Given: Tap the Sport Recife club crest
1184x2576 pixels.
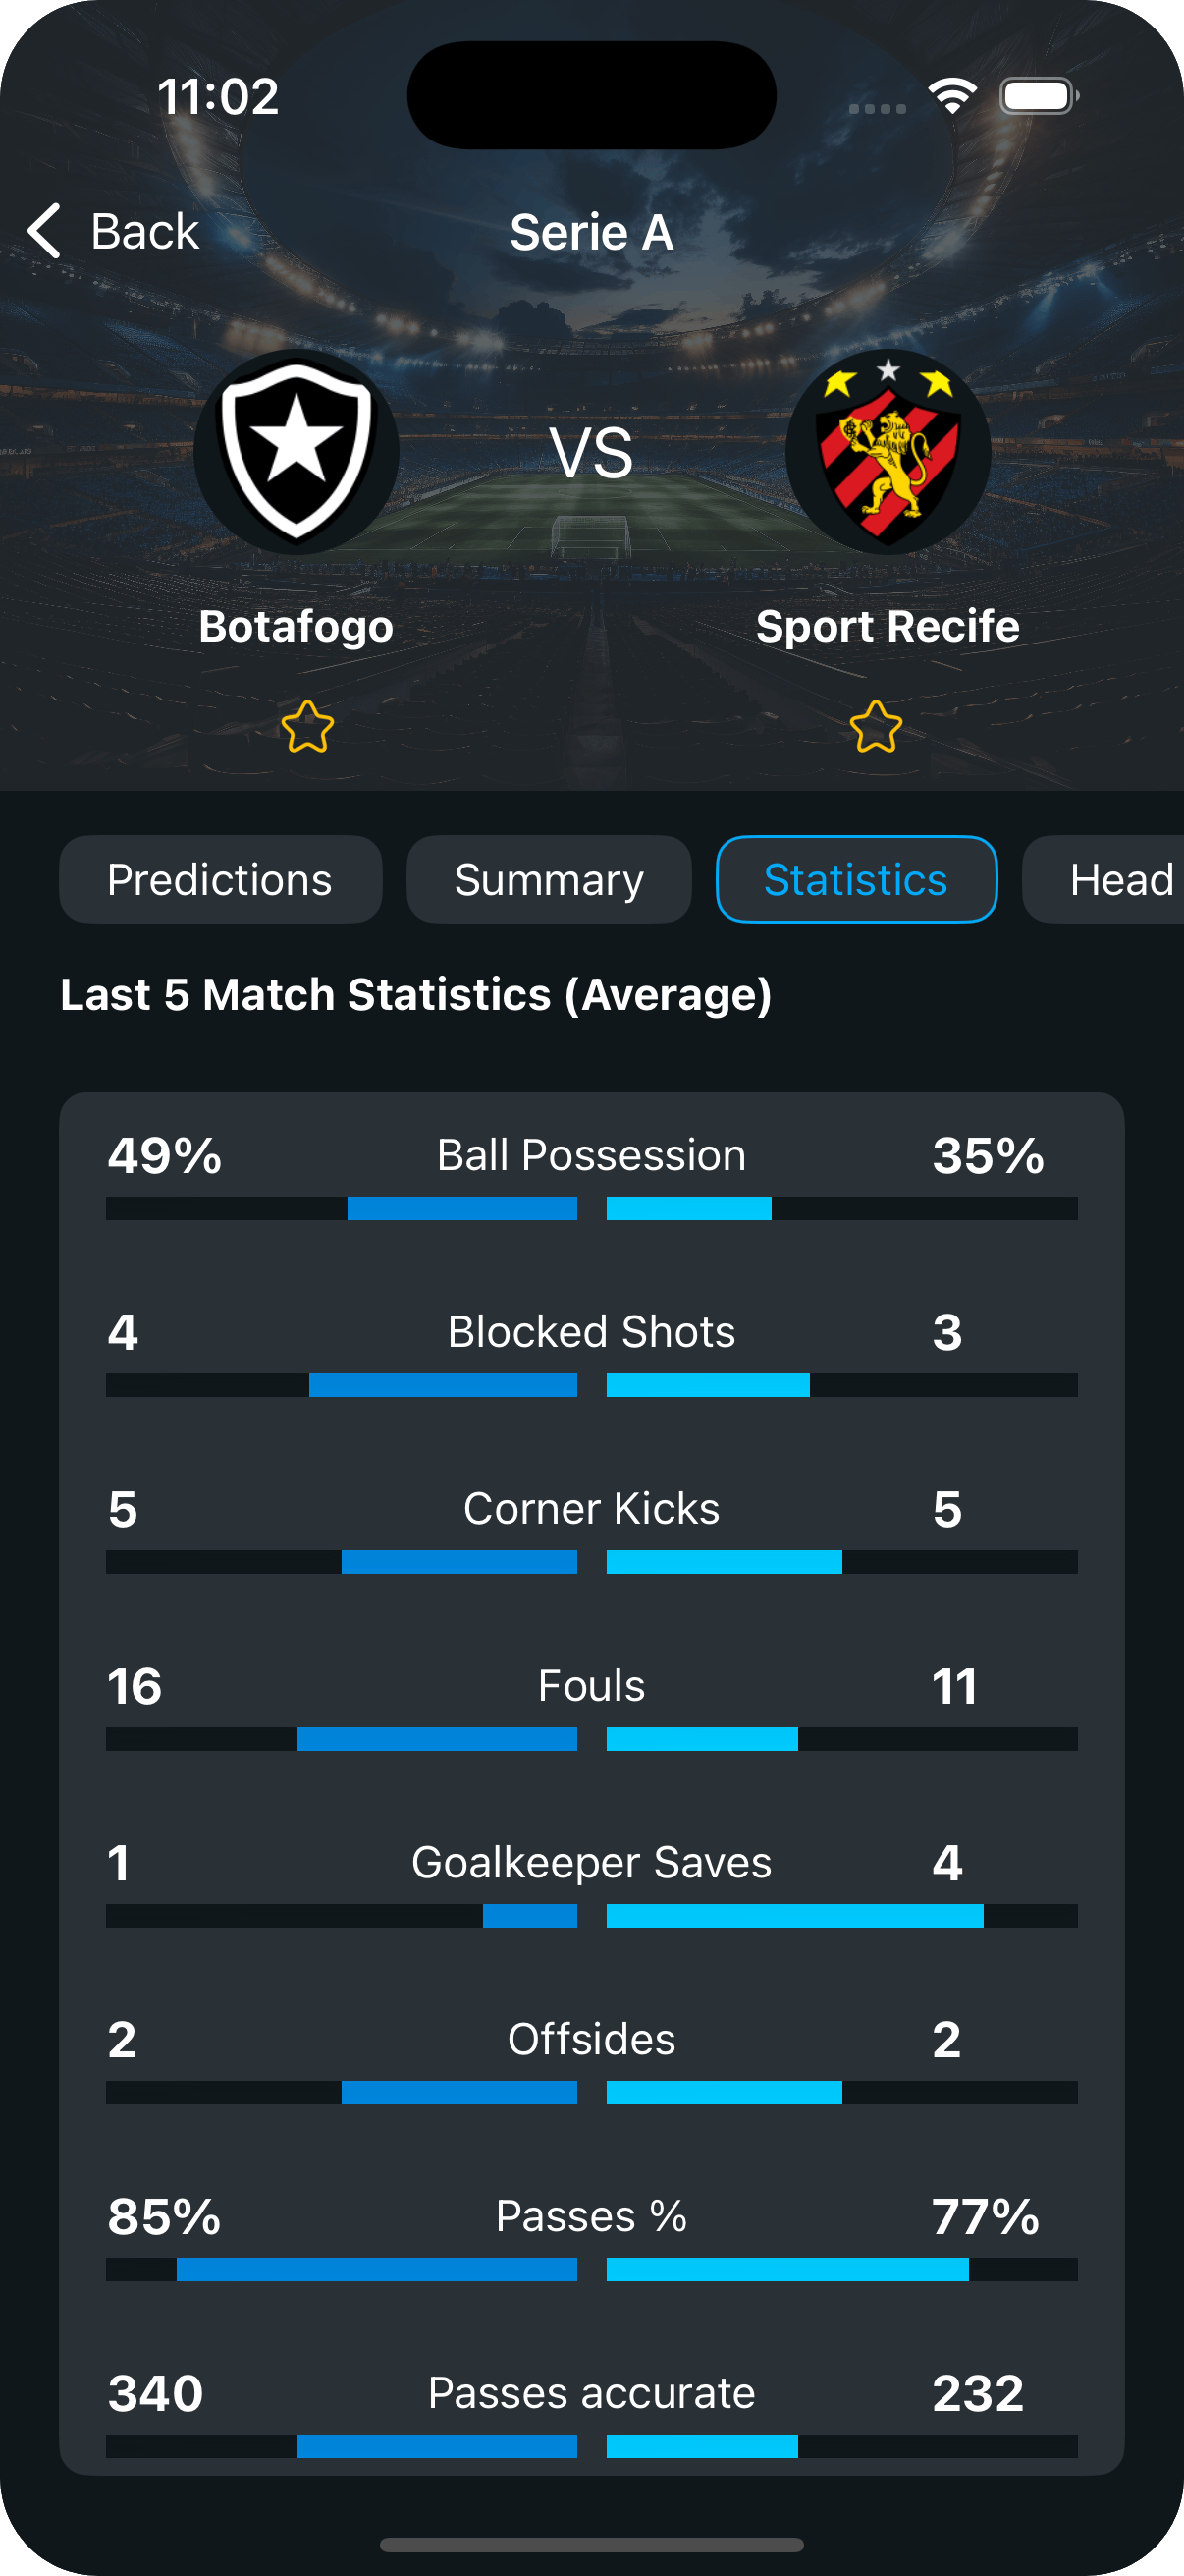Looking at the screenshot, I should (888, 452).
